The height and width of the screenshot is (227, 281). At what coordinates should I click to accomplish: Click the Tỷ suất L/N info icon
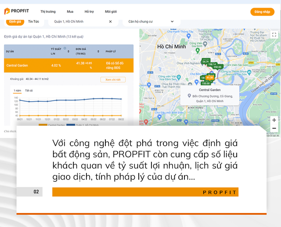65,48
